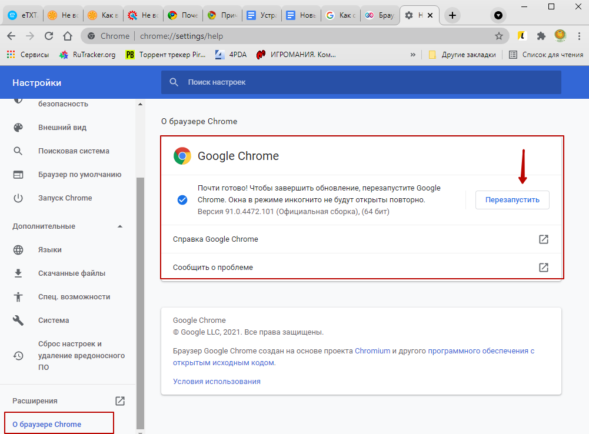Open the Справка Google Chrome external link icon
Screen dimensions: 589x434
(544, 239)
